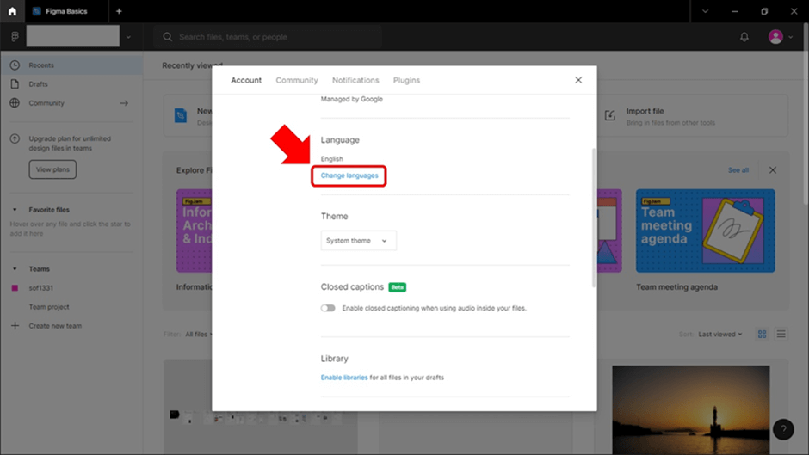This screenshot has width=809, height=455.
Task: Collapse the Favorite files section
Action: 15,210
